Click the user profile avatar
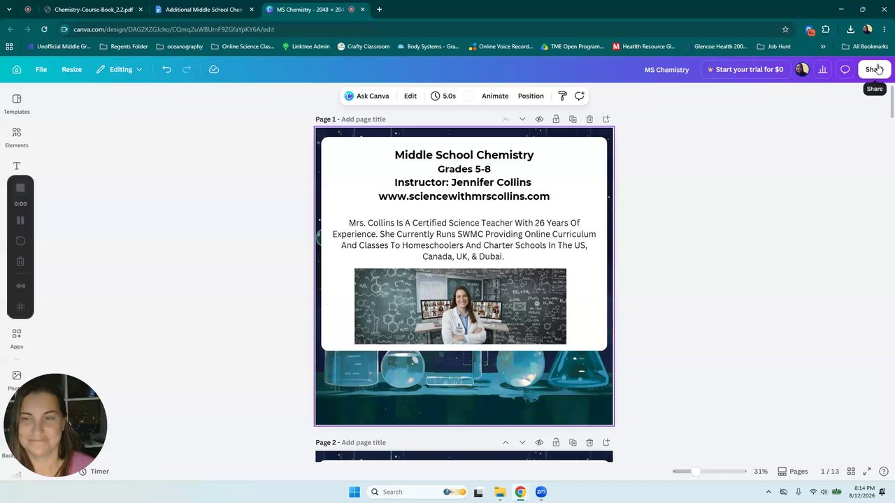Screen dimensions: 895x503 [x=802, y=69]
